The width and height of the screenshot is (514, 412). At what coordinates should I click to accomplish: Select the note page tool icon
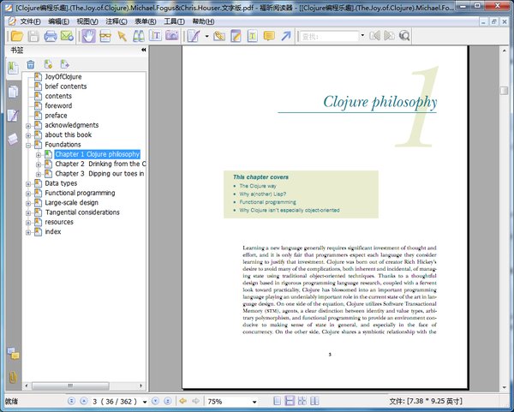coord(236,36)
